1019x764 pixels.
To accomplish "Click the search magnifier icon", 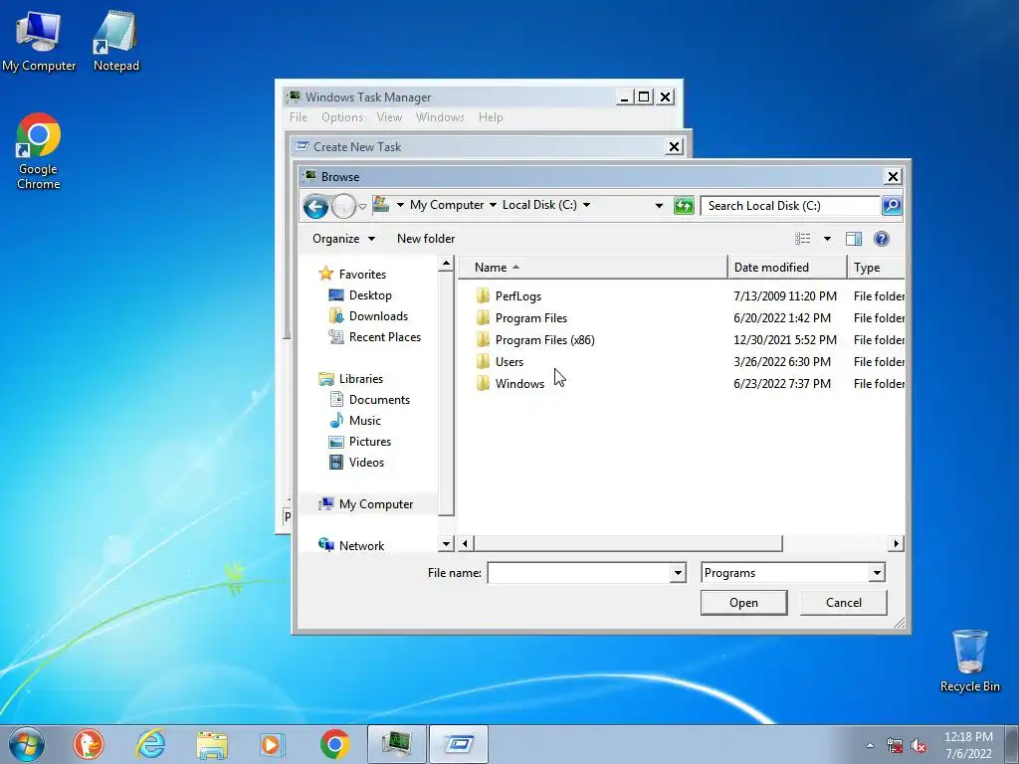I will coord(892,206).
